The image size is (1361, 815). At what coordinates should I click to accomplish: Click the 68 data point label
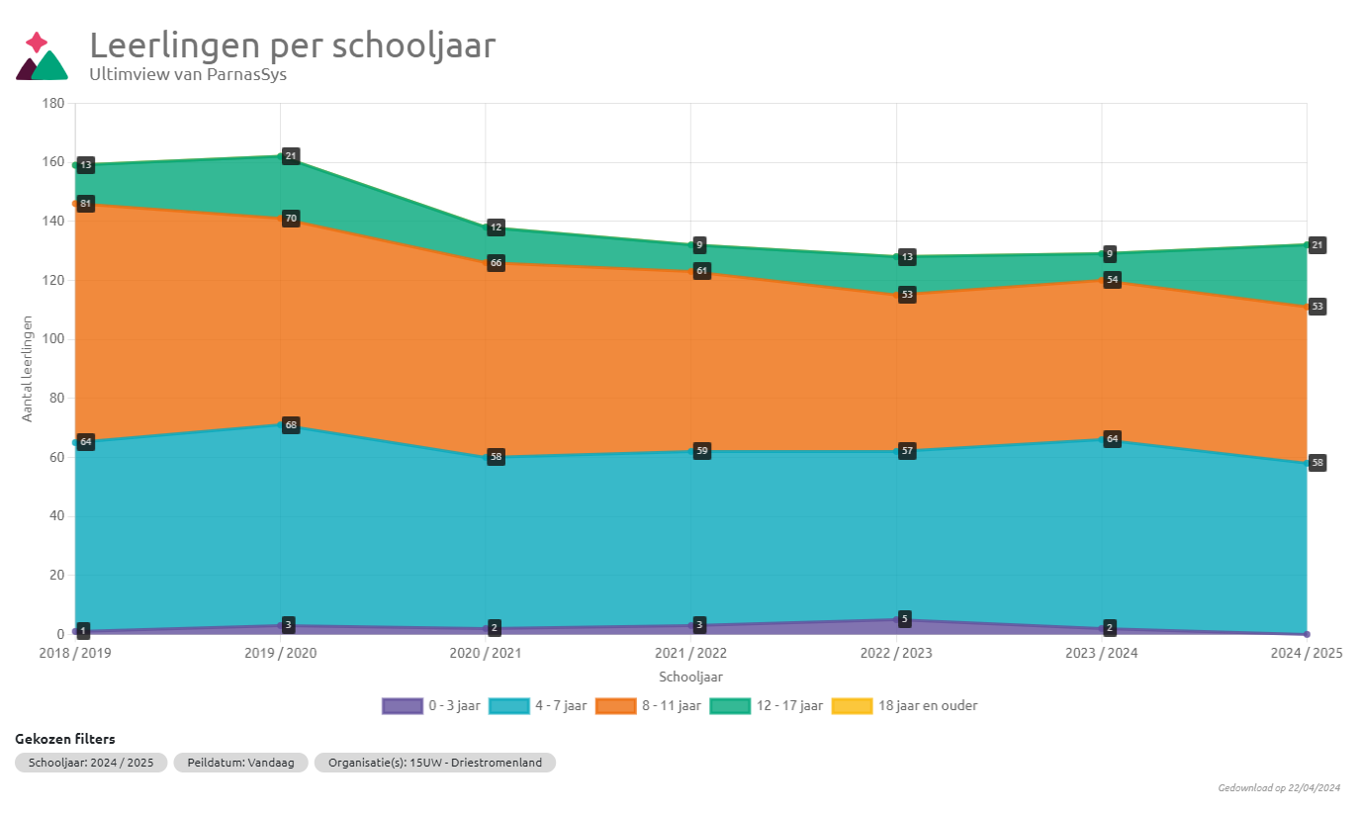[x=291, y=425]
